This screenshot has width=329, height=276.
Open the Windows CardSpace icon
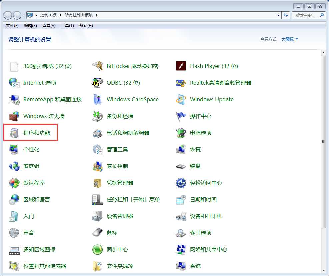[x=98, y=99]
